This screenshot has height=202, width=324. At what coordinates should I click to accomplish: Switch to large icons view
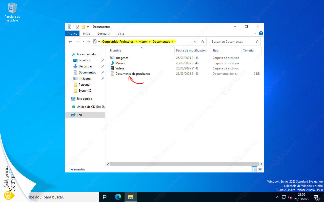tap(260, 169)
